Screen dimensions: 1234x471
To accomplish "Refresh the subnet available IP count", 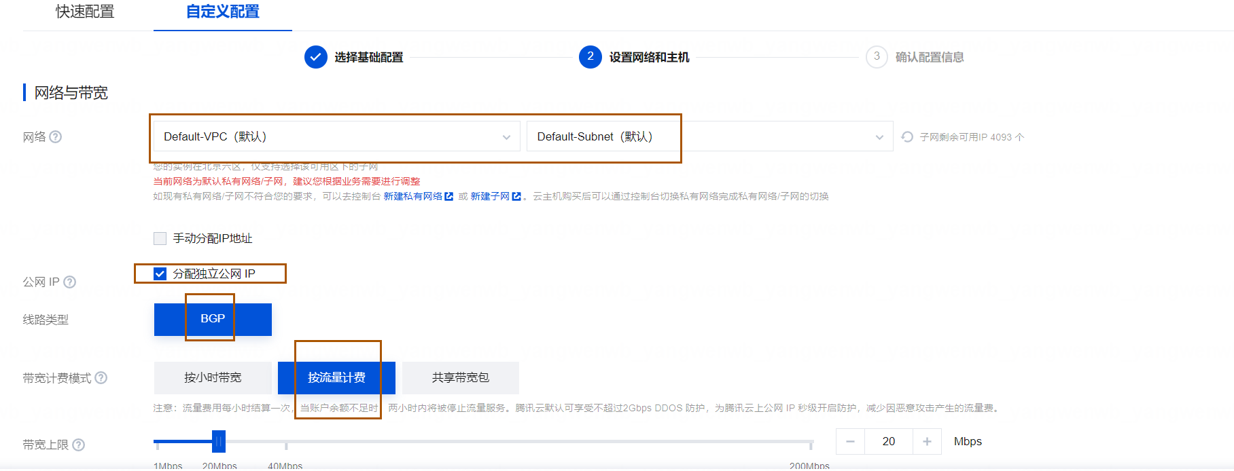I will pyautogui.click(x=907, y=137).
